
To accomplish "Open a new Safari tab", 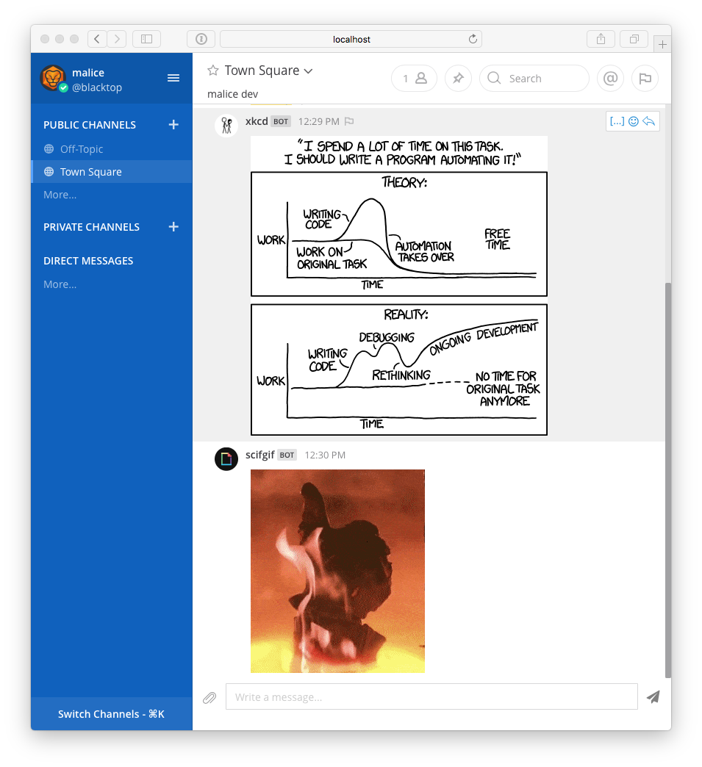I will (x=662, y=45).
